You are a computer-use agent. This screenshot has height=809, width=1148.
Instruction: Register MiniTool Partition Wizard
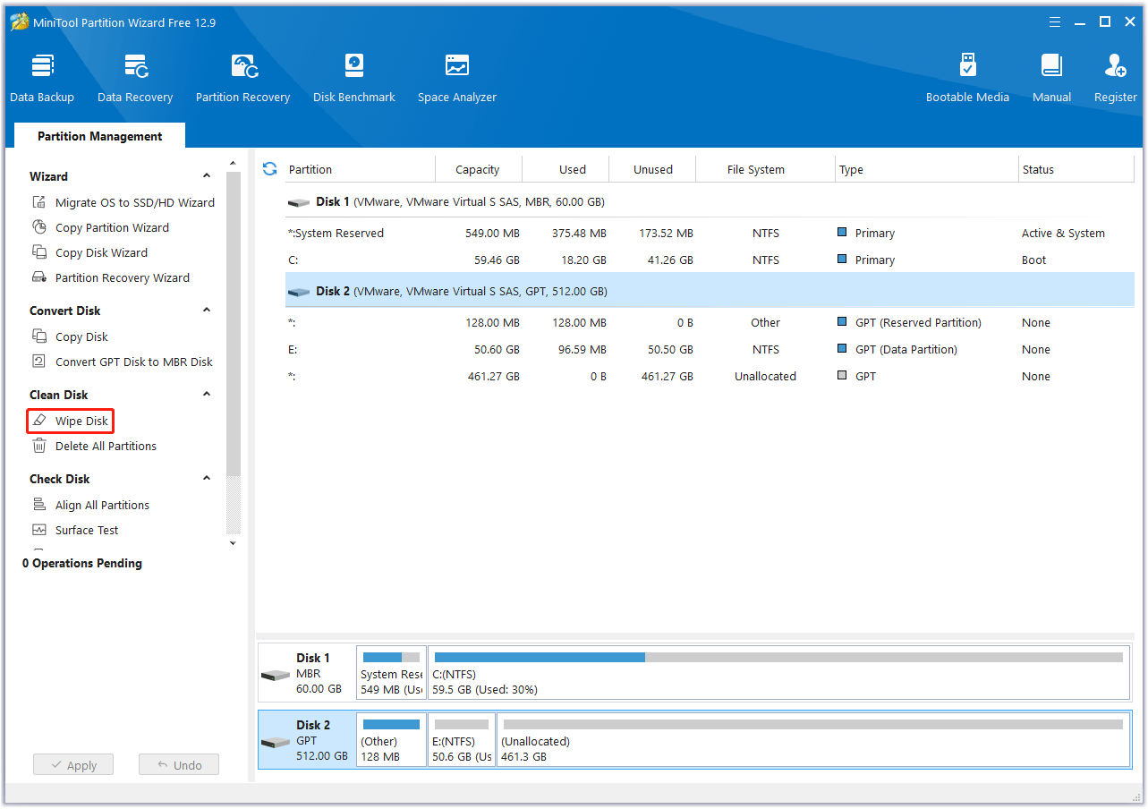tap(1114, 76)
